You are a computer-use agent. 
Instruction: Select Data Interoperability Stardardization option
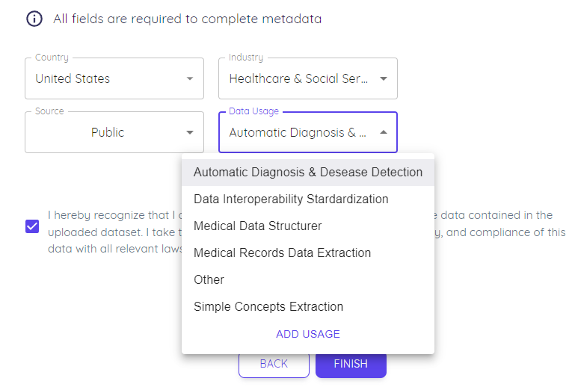point(308,199)
